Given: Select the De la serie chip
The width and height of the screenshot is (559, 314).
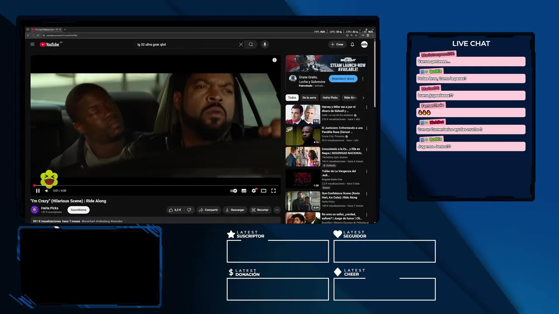Looking at the screenshot, I should tap(309, 98).
